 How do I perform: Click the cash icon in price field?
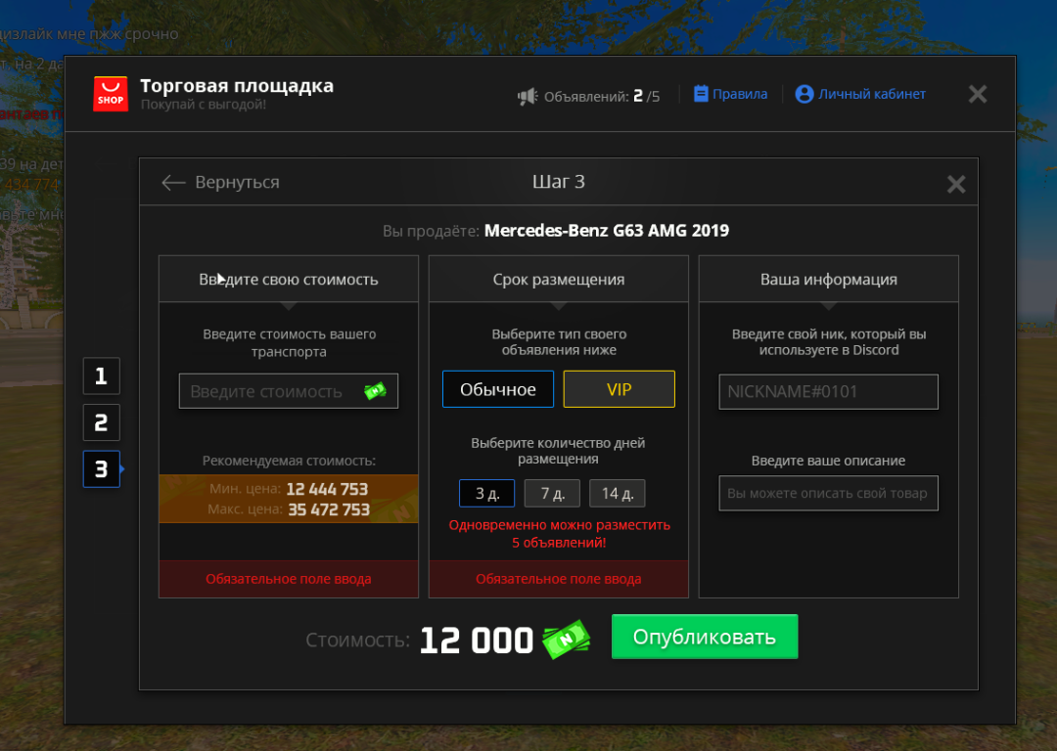(376, 390)
